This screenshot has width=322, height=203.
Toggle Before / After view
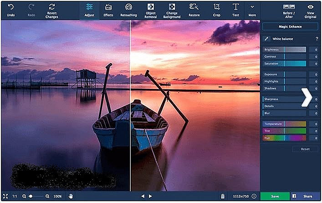pyautogui.click(x=289, y=11)
